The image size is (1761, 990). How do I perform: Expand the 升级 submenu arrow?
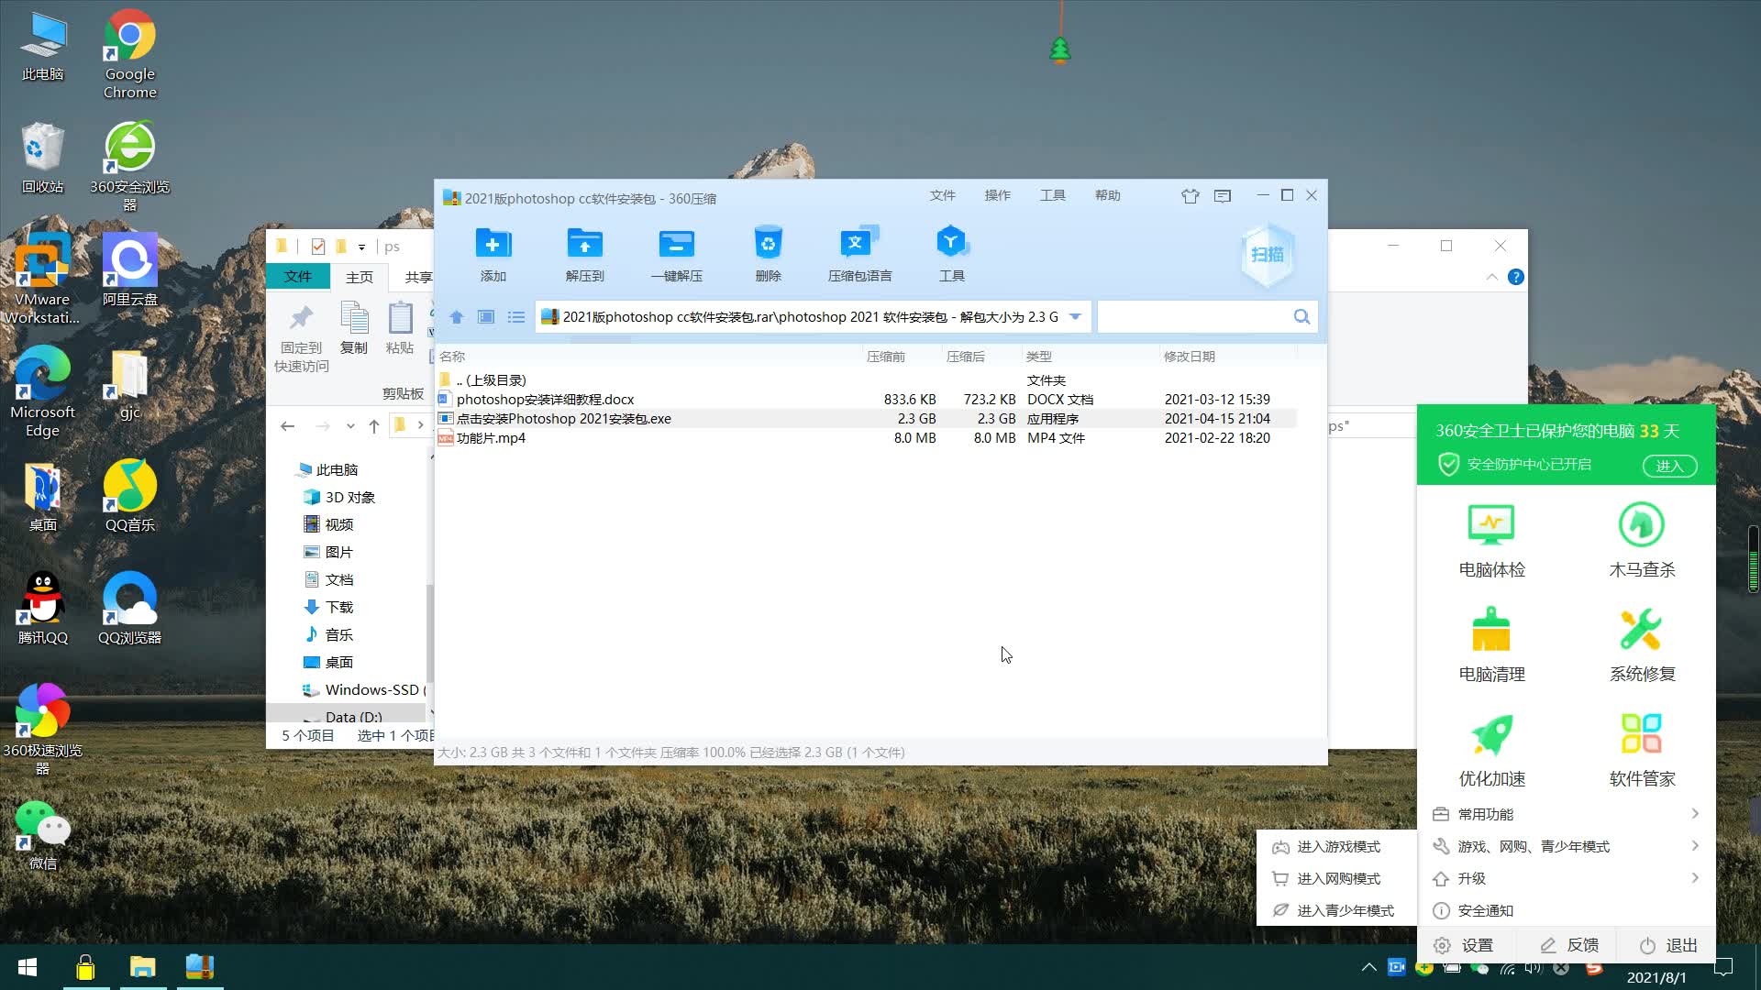1694,878
